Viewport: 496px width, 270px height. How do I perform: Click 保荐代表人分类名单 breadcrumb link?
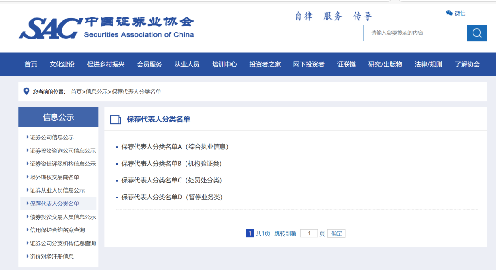136,92
